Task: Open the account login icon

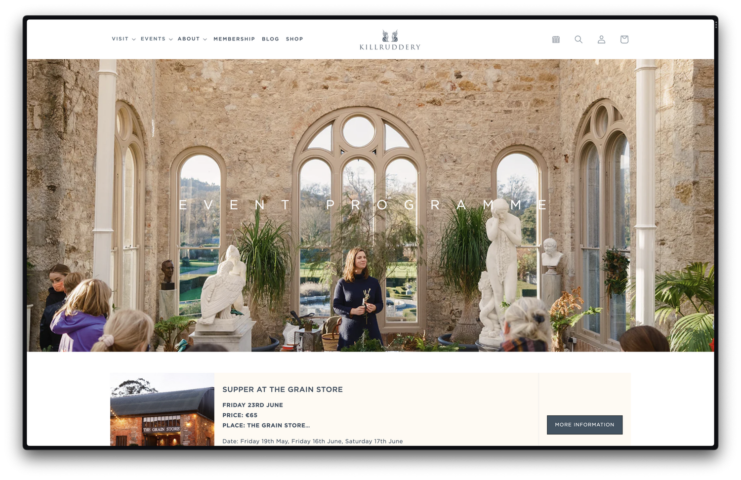Action: 601,40
